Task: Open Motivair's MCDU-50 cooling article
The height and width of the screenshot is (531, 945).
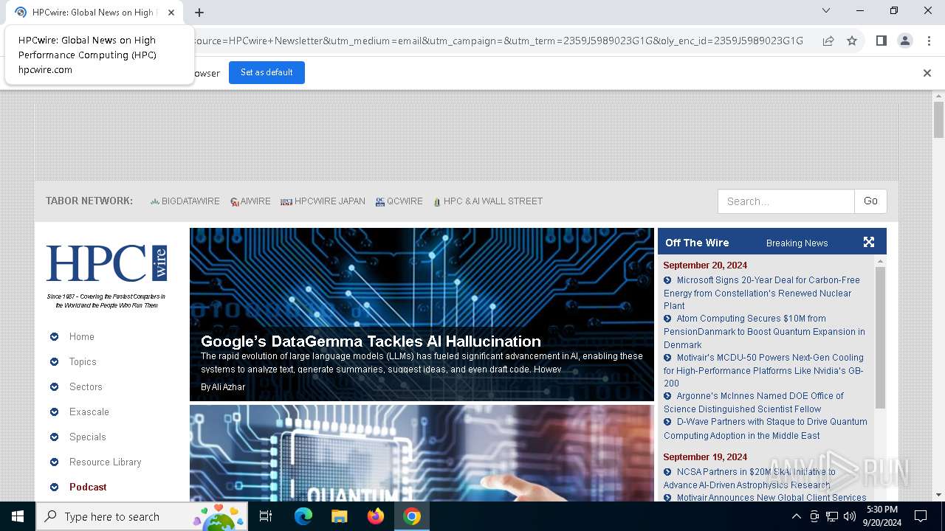Action: coord(763,370)
